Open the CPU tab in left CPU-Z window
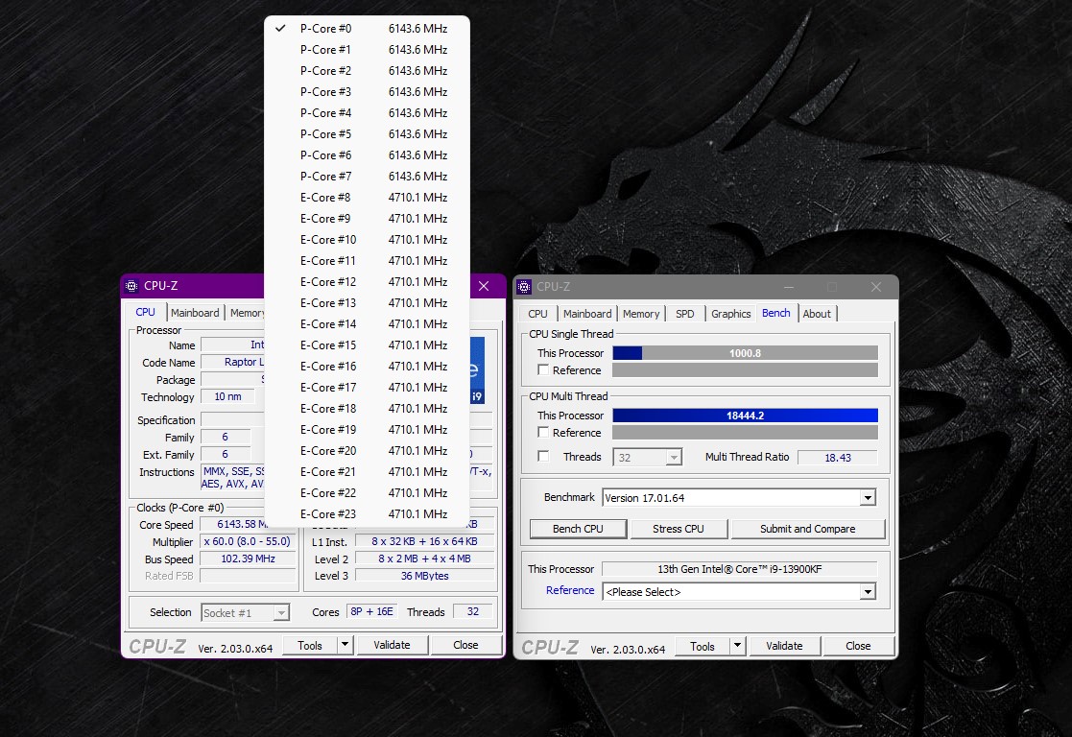This screenshot has width=1072, height=737. 146,313
